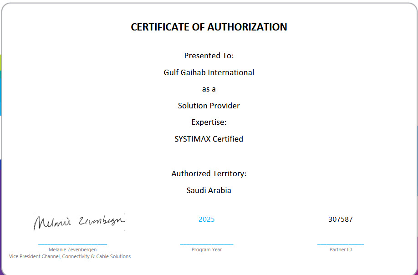Click the 'Saudi Arabia' territory text
This screenshot has height=275, width=418.
click(x=209, y=190)
